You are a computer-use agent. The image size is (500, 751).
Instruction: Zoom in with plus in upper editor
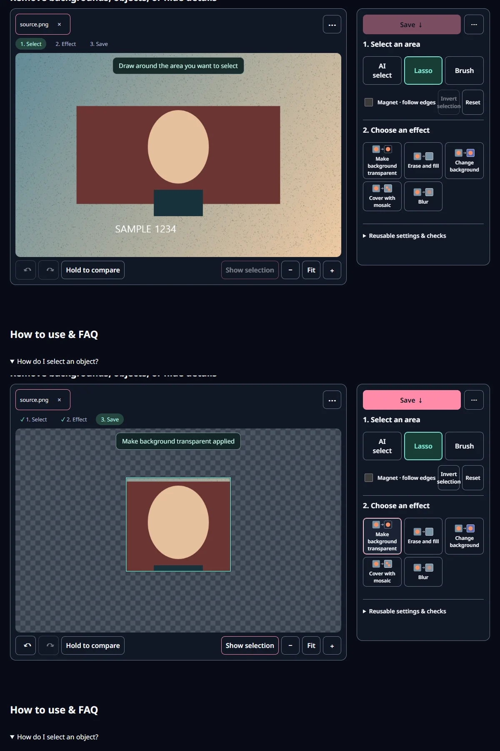tap(332, 270)
